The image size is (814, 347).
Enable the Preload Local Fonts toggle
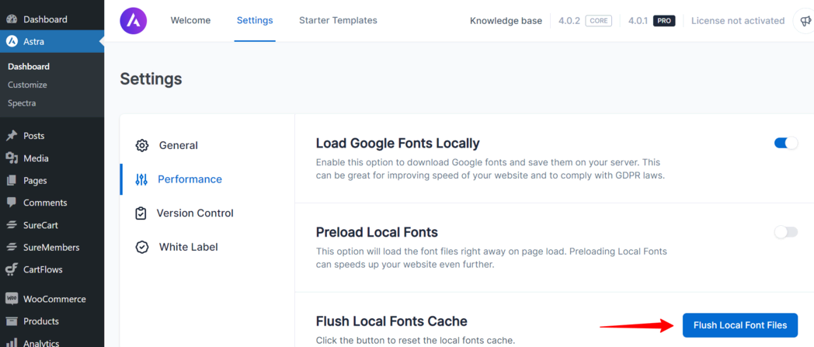785,232
